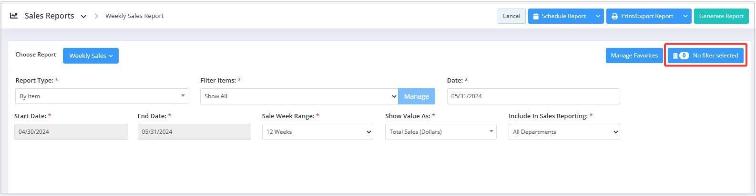Click the filter icon beside No filter selected
The width and height of the screenshot is (756, 196).
[x=675, y=56]
